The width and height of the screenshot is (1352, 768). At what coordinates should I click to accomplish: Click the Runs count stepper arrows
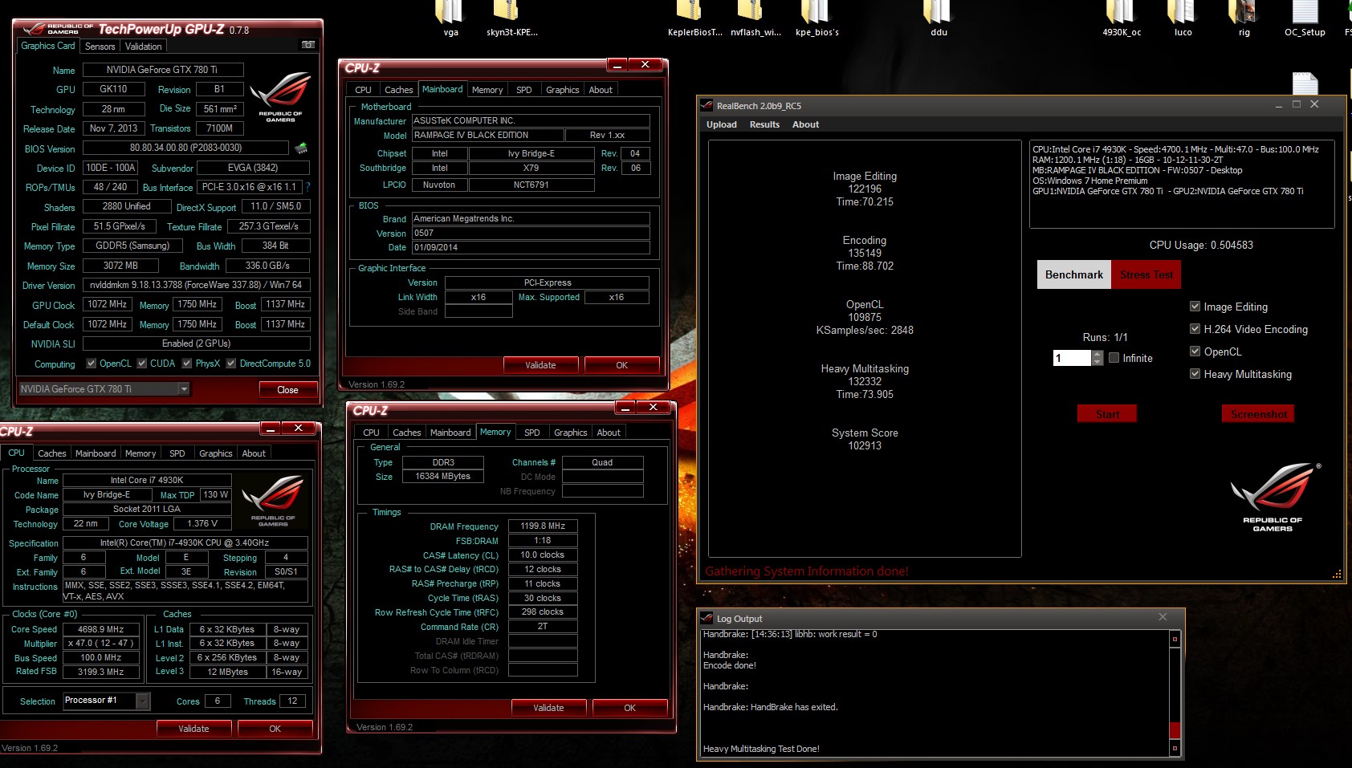1097,358
